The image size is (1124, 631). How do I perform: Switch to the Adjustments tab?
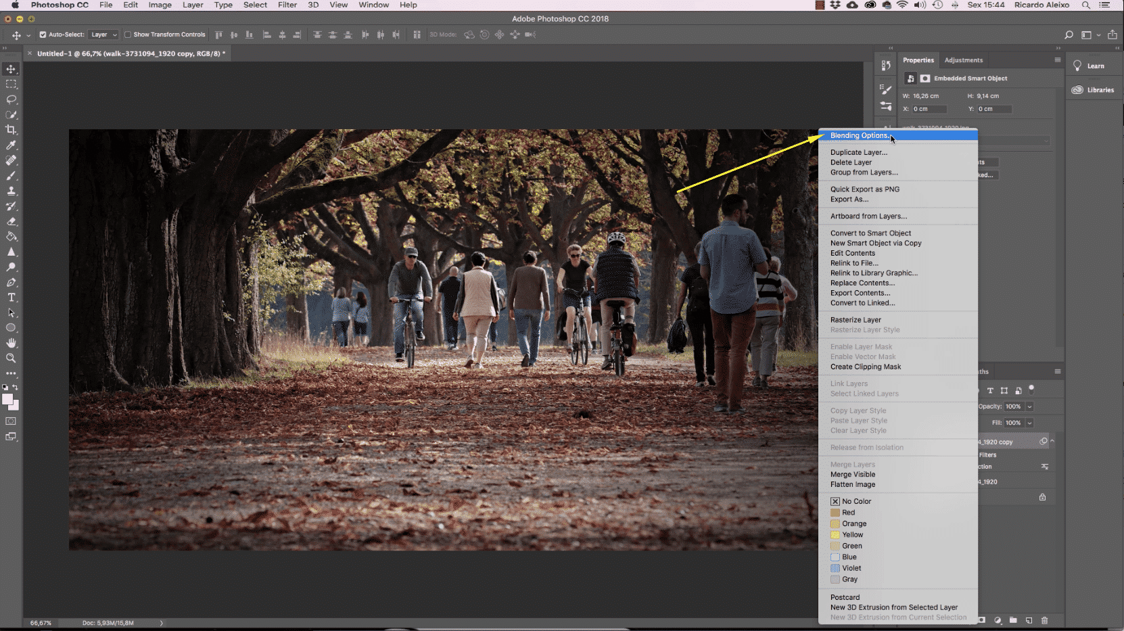[963, 60]
